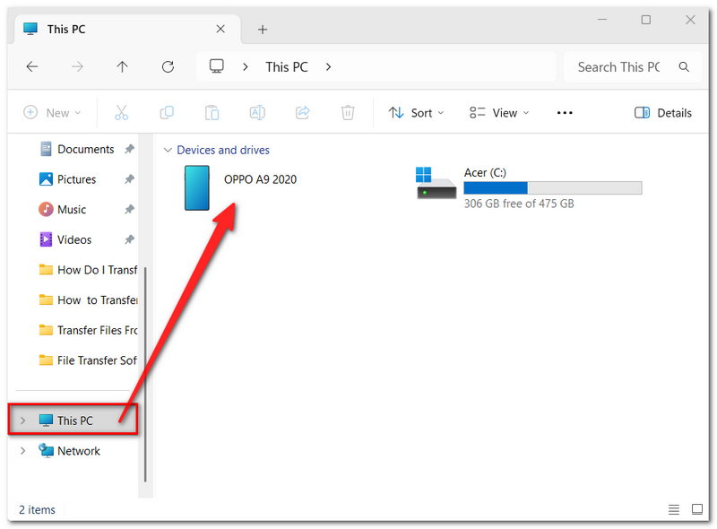Click the Devices and drives heading
717x529 pixels.
223,150
